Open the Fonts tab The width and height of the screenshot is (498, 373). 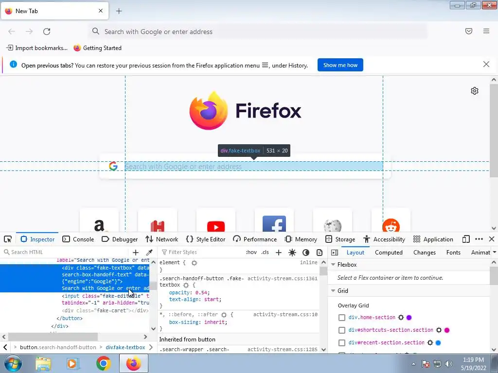coord(453,253)
